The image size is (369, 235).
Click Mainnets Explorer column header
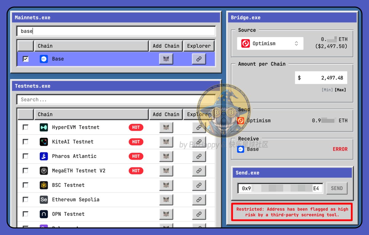pyautogui.click(x=199, y=46)
